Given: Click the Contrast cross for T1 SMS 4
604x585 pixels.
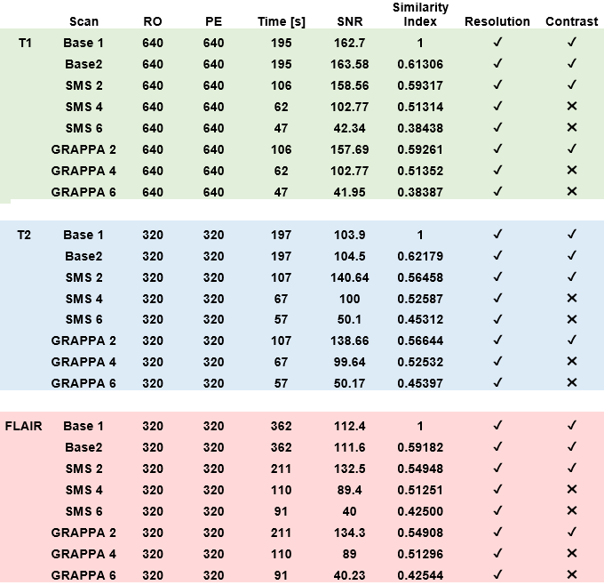Looking at the screenshot, I should [x=572, y=107].
